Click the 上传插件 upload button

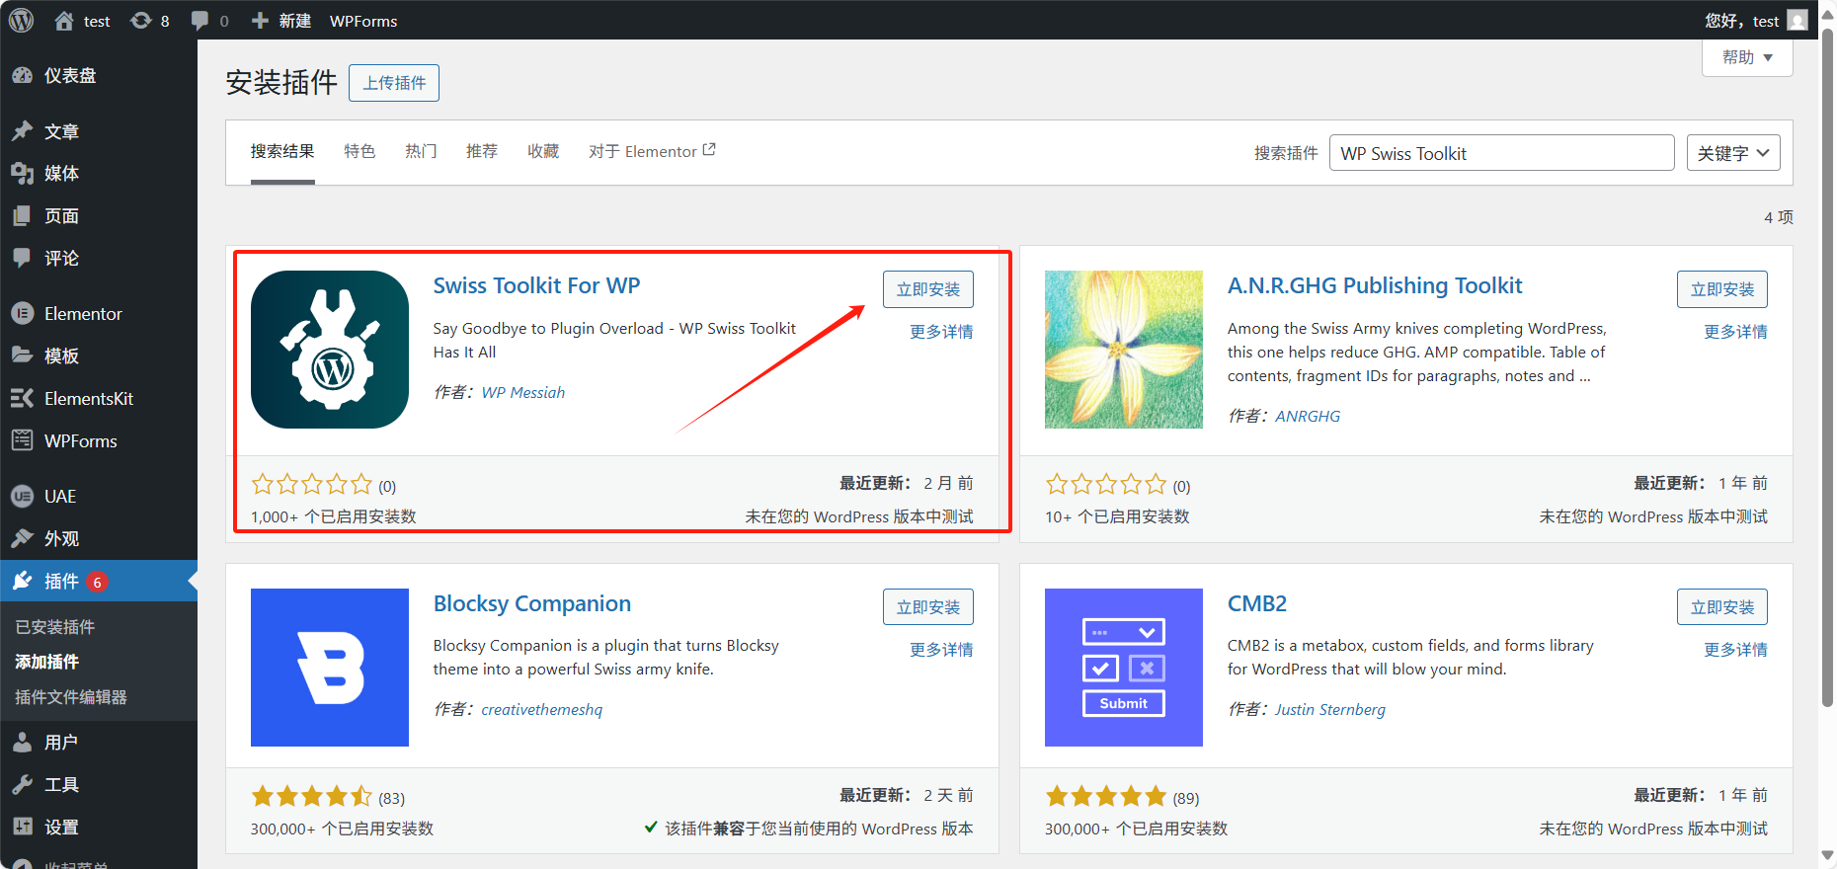tap(393, 83)
